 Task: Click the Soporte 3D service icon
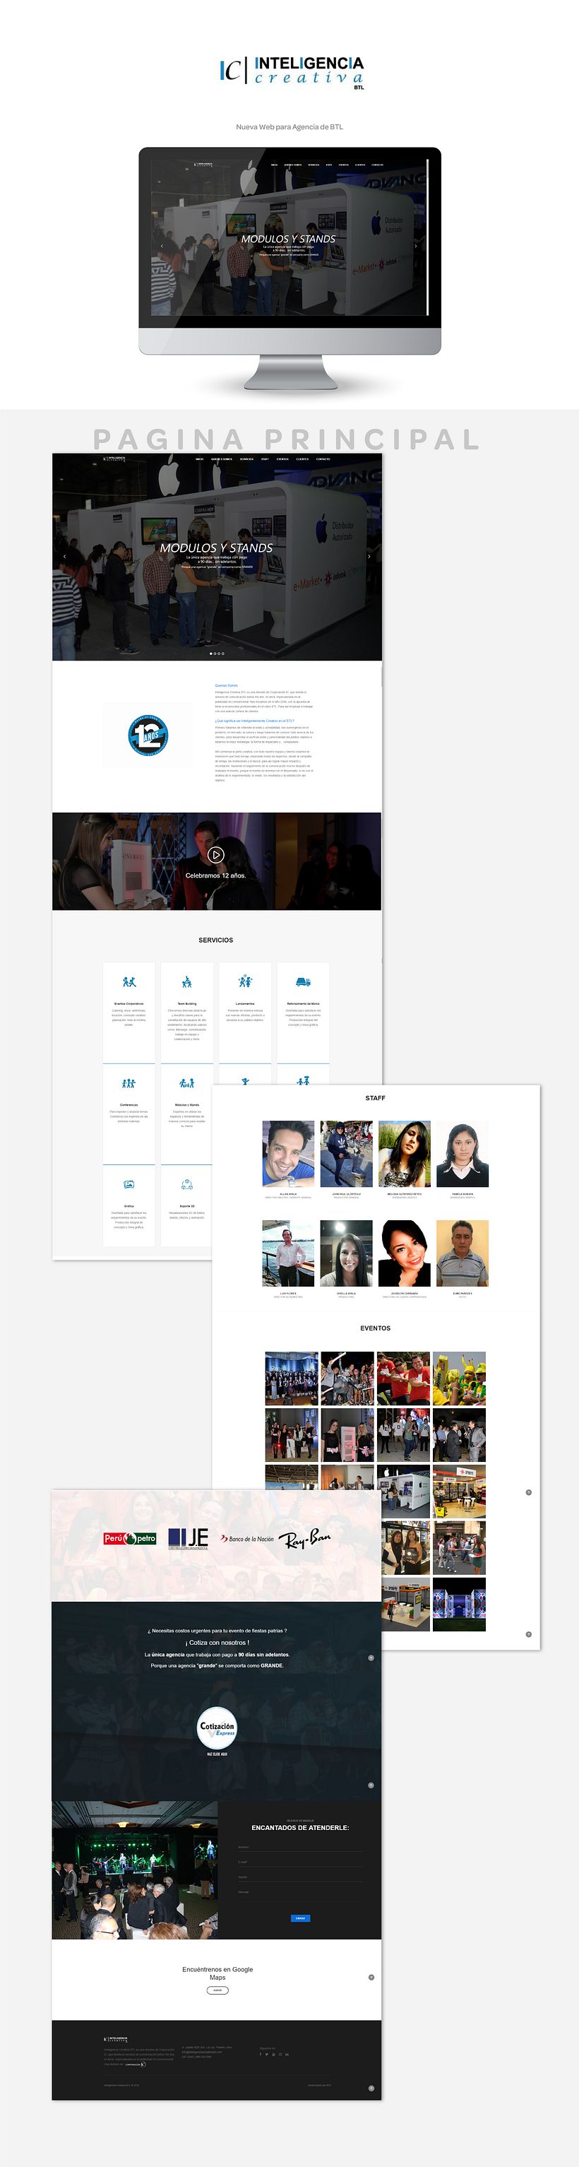tap(186, 1184)
